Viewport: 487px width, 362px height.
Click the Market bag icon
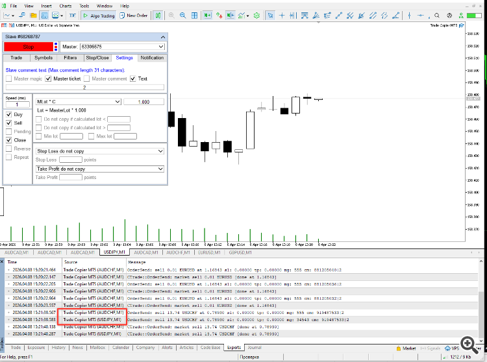click(x=399, y=348)
